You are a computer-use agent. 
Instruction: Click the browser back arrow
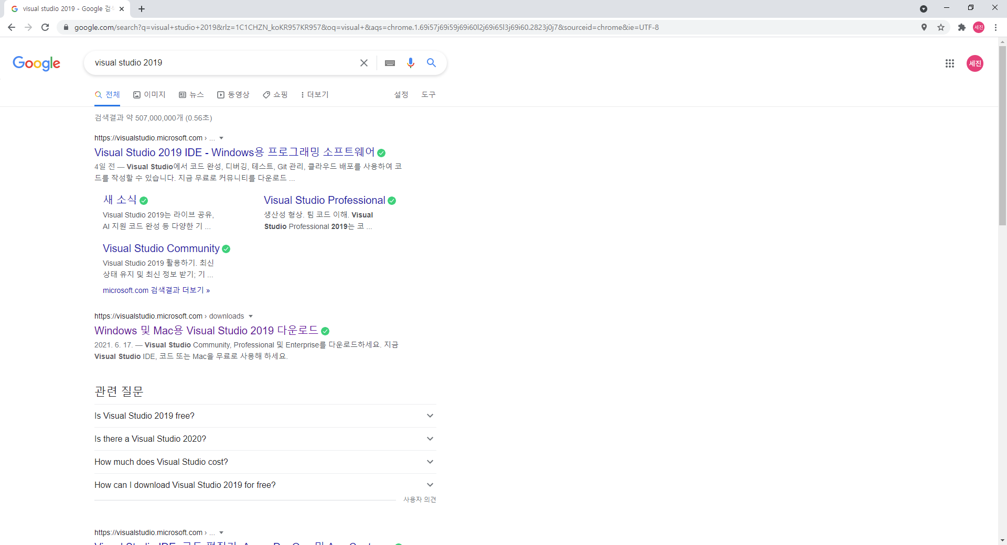coord(12,27)
